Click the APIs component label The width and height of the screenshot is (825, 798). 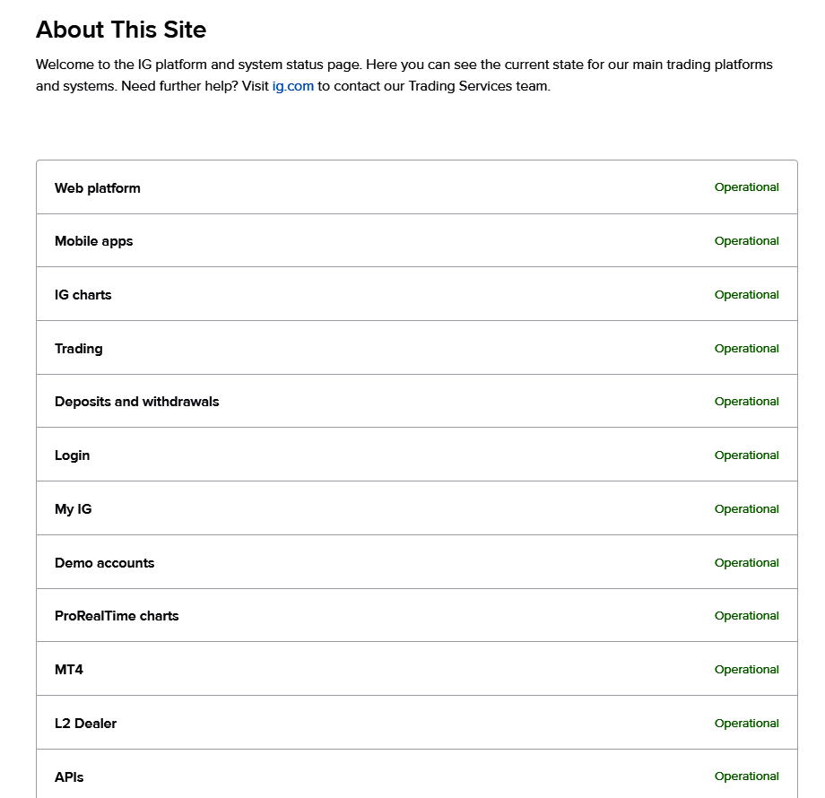(x=69, y=777)
